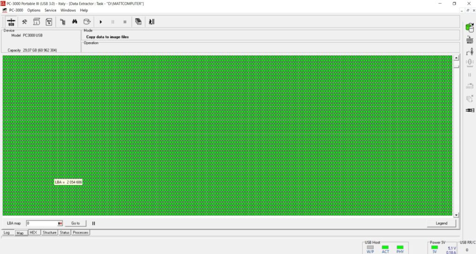The image size is (476, 254).
Task: Click the cascaded windows toolbar icon
Action: 139,21
